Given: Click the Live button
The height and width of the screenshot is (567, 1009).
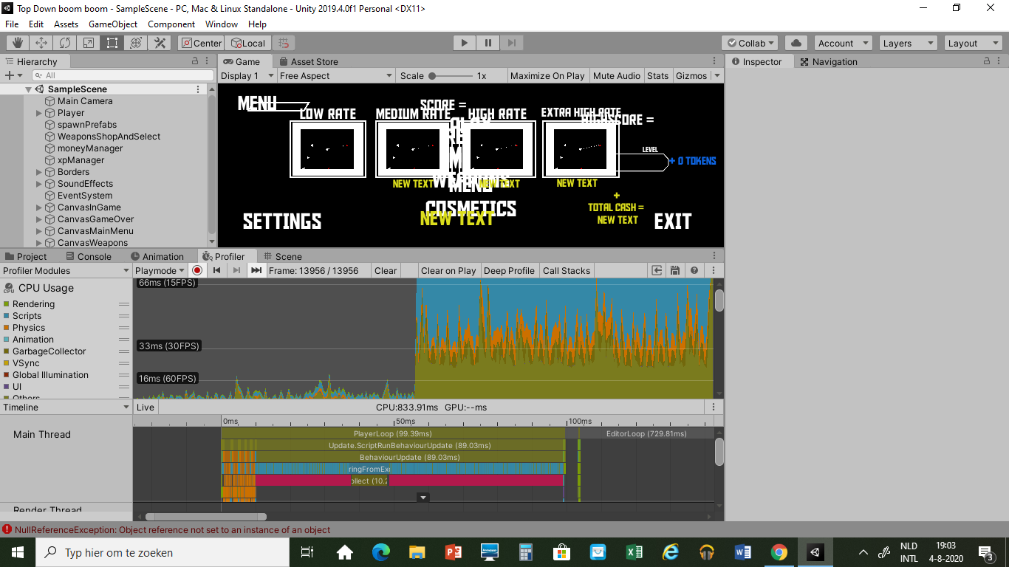Looking at the screenshot, I should tap(146, 407).
